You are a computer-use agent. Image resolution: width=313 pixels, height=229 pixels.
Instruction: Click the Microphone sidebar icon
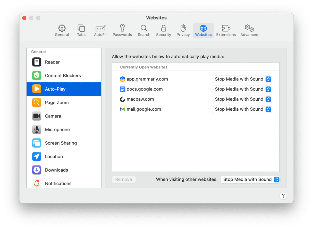[x=37, y=129]
